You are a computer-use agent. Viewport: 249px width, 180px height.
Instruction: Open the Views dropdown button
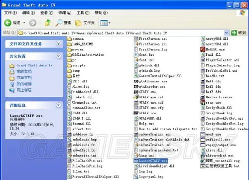(105, 23)
